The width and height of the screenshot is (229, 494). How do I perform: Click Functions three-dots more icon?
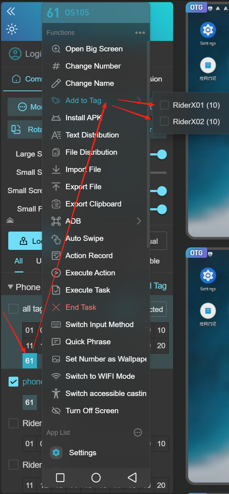click(140, 33)
